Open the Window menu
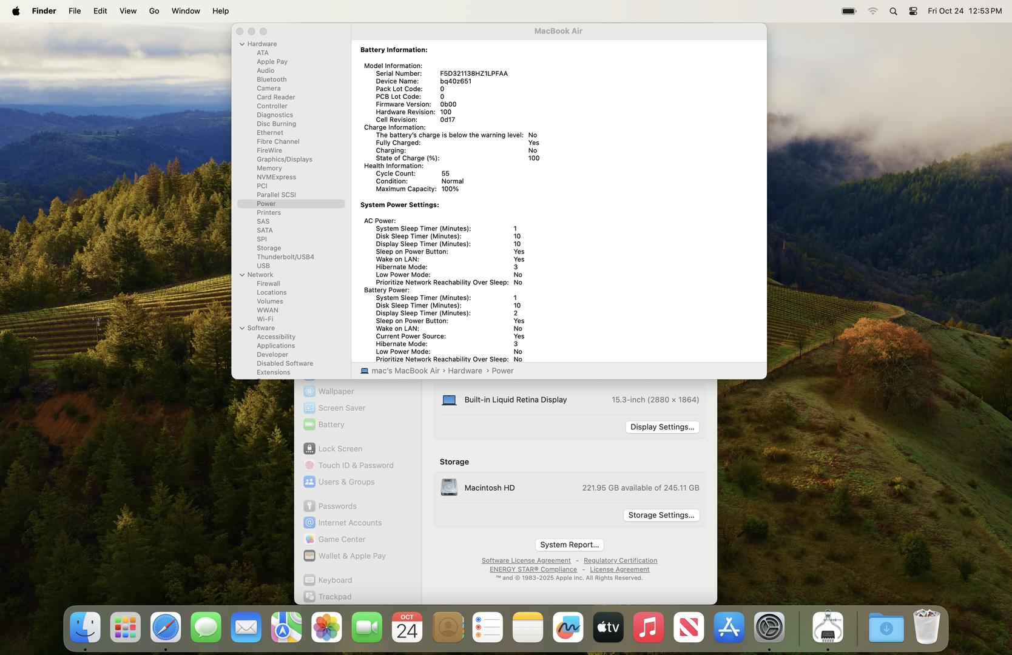 coord(186,11)
